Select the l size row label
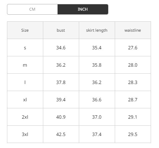 [25, 82]
